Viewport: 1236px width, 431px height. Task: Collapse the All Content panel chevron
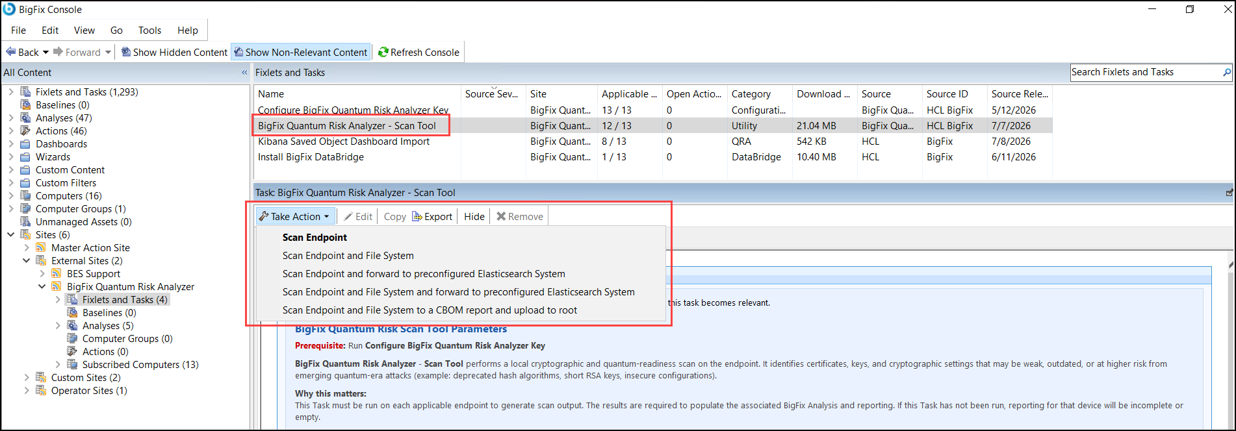[x=244, y=73]
